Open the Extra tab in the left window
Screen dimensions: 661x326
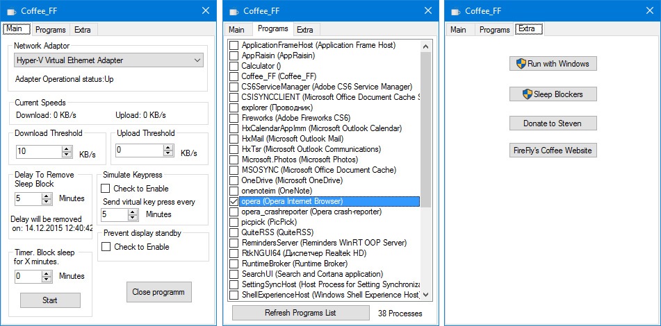[x=83, y=30]
